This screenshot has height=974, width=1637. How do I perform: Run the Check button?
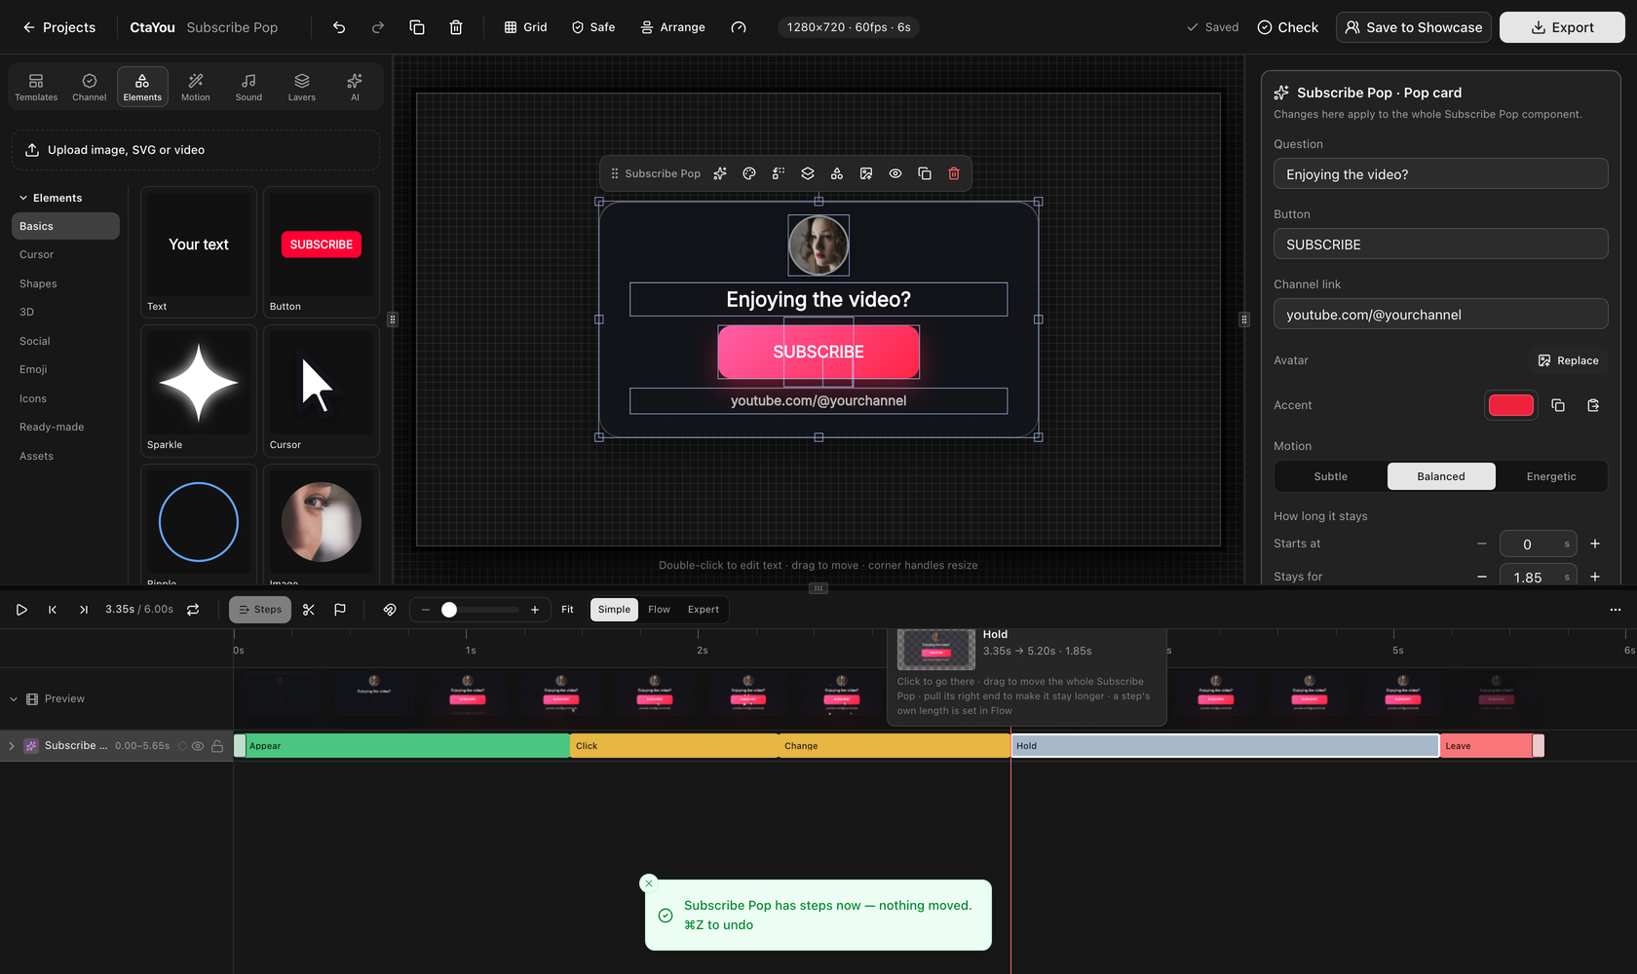point(1287,27)
